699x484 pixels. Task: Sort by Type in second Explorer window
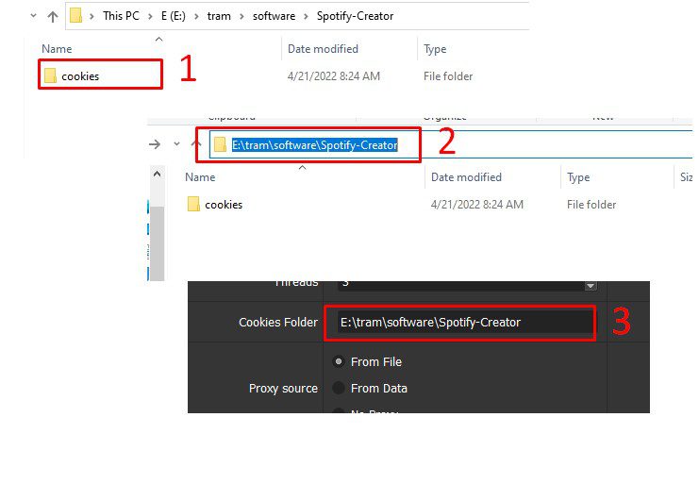click(x=578, y=177)
